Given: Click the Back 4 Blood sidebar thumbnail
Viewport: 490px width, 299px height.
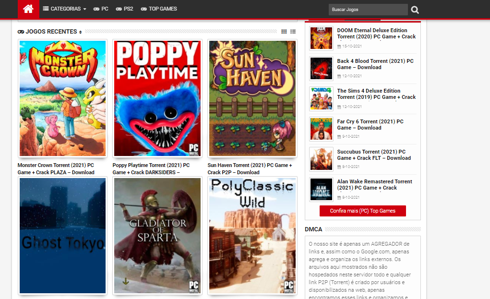Looking at the screenshot, I should 321,69.
